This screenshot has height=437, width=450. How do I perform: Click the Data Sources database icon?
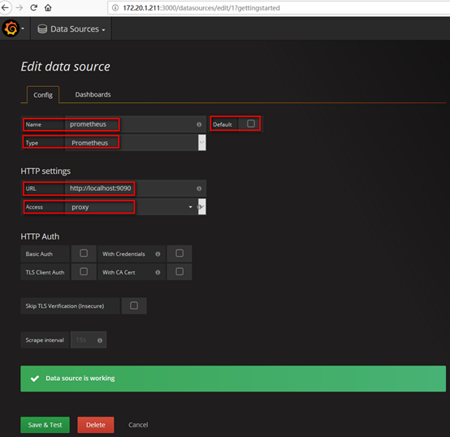point(42,29)
